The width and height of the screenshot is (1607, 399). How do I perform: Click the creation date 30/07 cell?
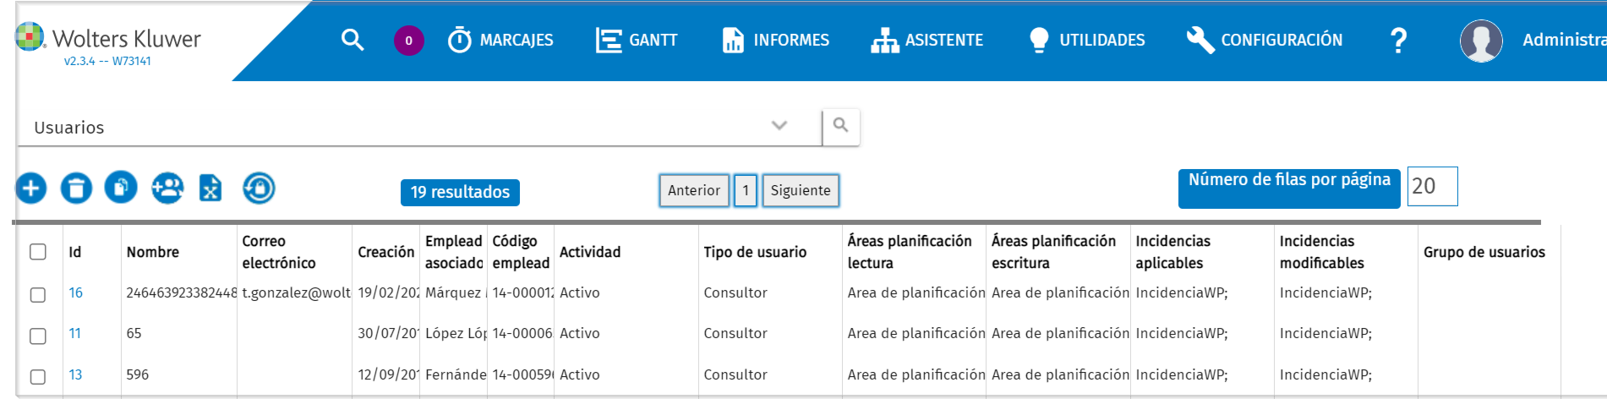click(388, 333)
